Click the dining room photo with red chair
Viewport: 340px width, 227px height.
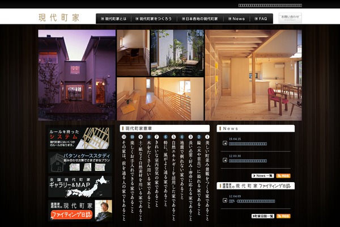tap(253, 75)
